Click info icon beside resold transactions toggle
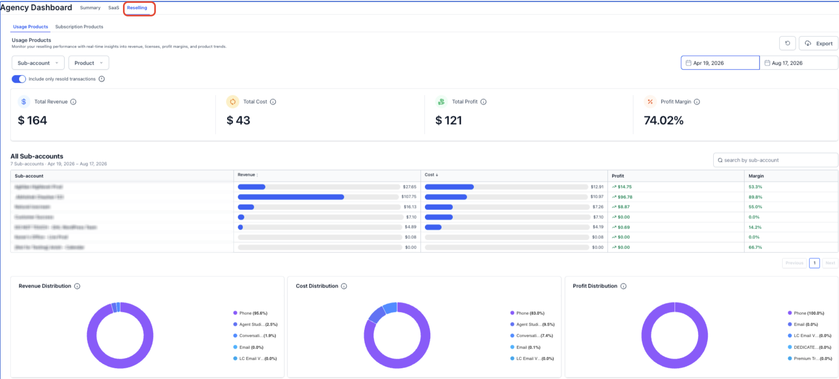This screenshot has height=379, width=839. 102,79
